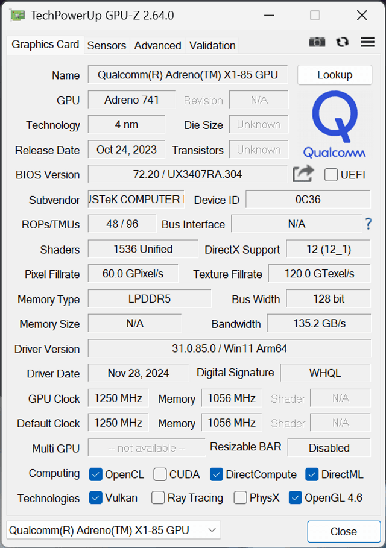Toggle the Vulkan checkbox
Screen dimensions: 386x548
(95, 498)
